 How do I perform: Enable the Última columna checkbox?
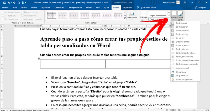click(23, 16)
